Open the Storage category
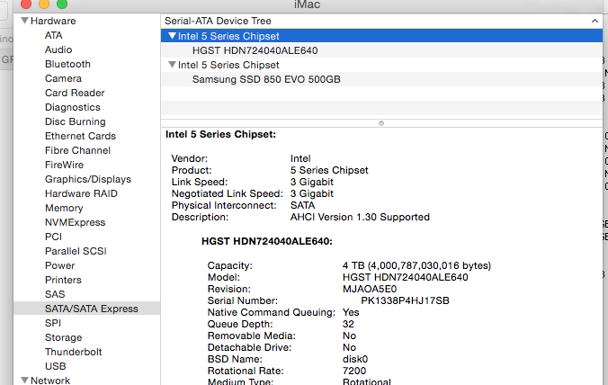 [x=63, y=337]
